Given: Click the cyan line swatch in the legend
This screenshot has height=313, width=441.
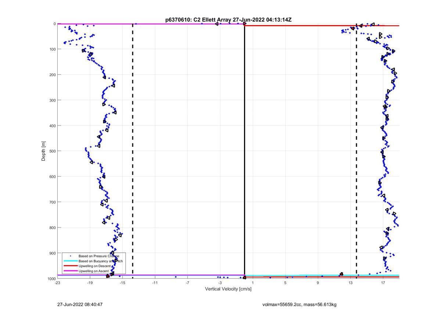Looking at the screenshot, I should pos(70,261).
